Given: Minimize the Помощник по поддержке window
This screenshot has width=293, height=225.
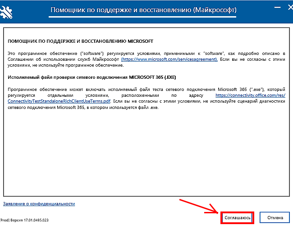Looking at the screenshot, I should pos(277,8).
